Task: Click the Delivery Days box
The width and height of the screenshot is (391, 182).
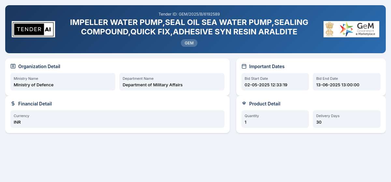Action: (347, 119)
